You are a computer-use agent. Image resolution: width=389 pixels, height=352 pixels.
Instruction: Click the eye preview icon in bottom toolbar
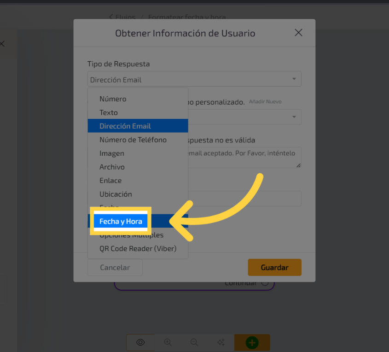(140, 342)
